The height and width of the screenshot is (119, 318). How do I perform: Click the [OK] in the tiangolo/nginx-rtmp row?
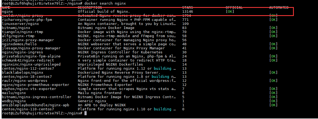pyautogui.click(x=273, y=32)
